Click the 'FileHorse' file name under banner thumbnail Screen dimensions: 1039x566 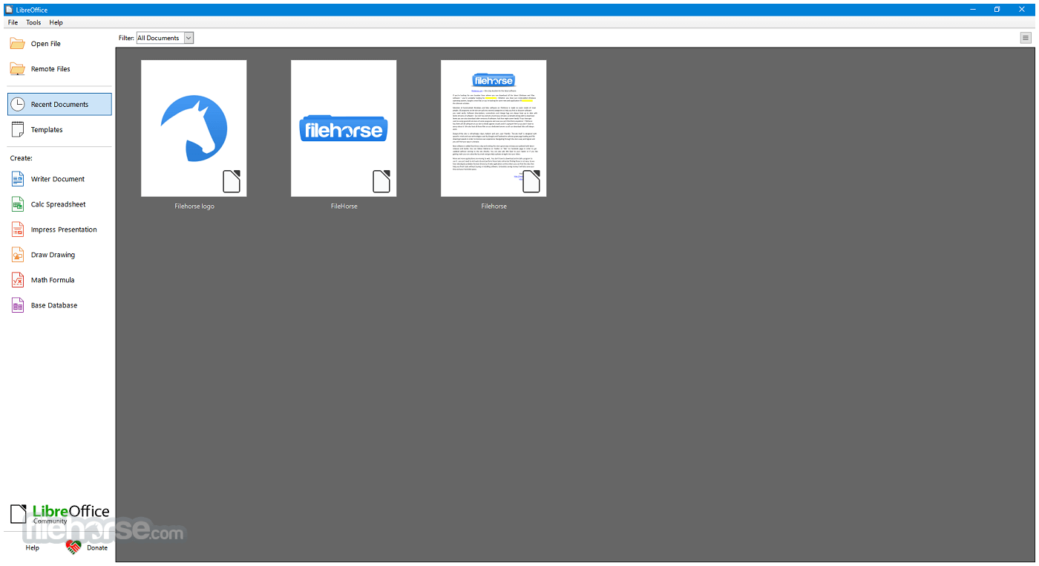point(344,206)
